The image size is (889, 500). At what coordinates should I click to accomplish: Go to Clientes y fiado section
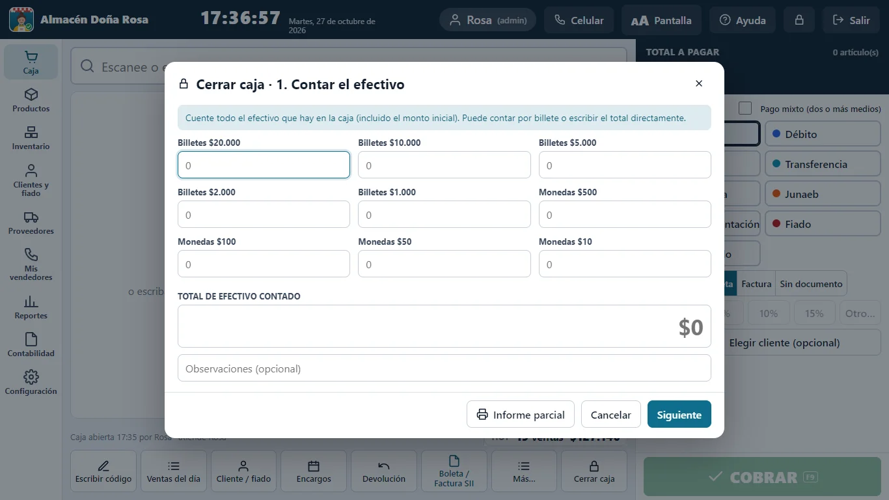31,180
